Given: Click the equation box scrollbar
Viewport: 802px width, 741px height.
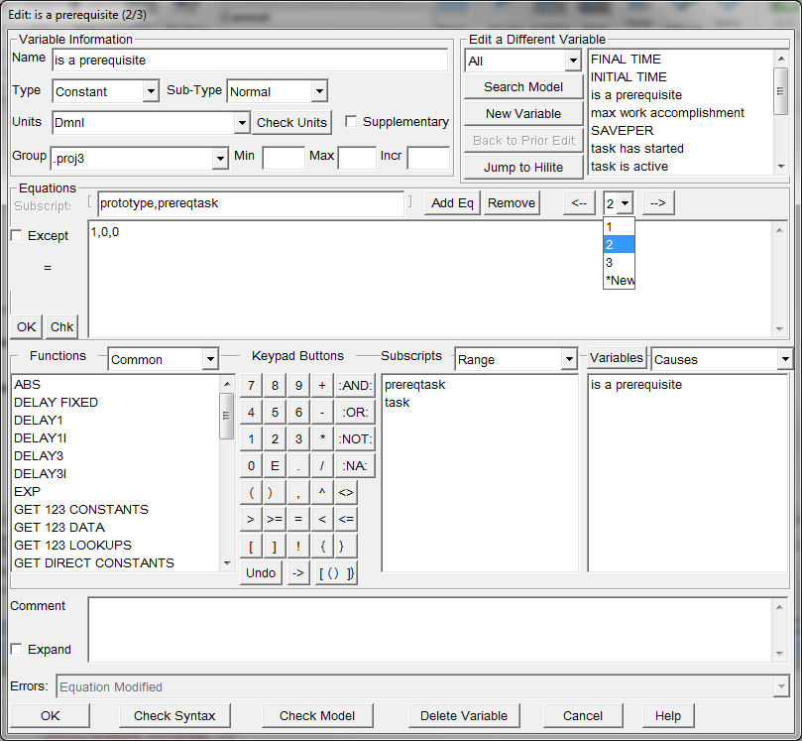Looking at the screenshot, I should point(779,280).
